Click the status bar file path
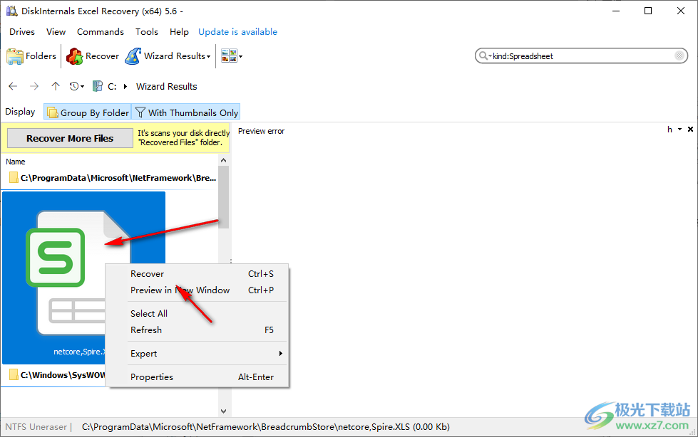This screenshot has width=698, height=437. tap(266, 427)
